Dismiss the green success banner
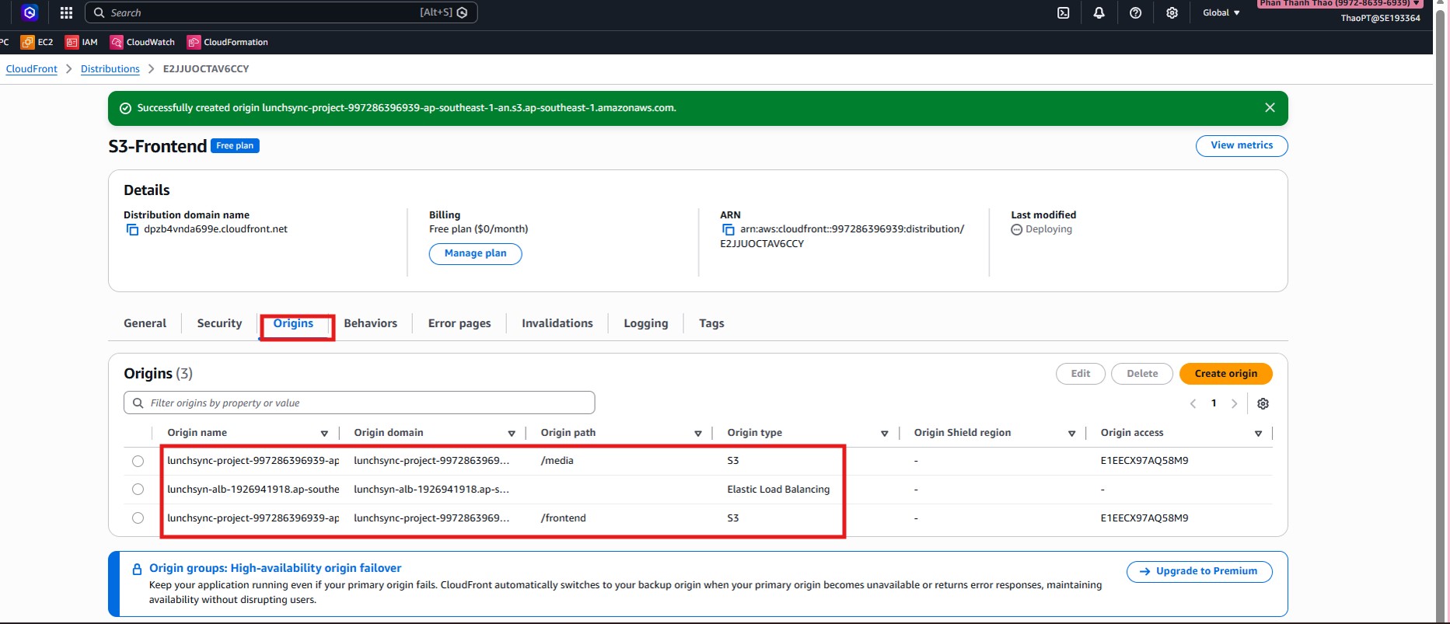This screenshot has width=1450, height=624. 1270,108
